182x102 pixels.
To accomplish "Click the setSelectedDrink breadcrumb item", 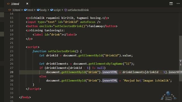I will pyautogui.click(x=78, y=10).
